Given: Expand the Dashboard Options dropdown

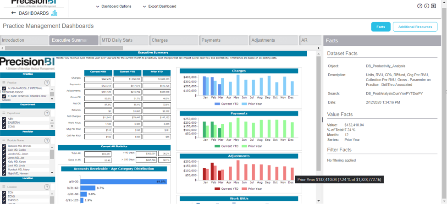Looking at the screenshot, I should click(114, 6).
